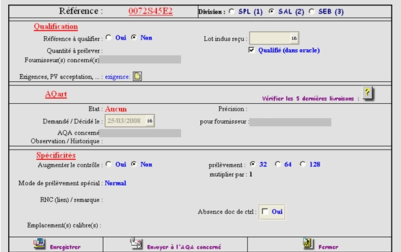The height and width of the screenshot is (252, 401).
Task: Set Augmenter le contrôle to Oui
Action: point(109,164)
